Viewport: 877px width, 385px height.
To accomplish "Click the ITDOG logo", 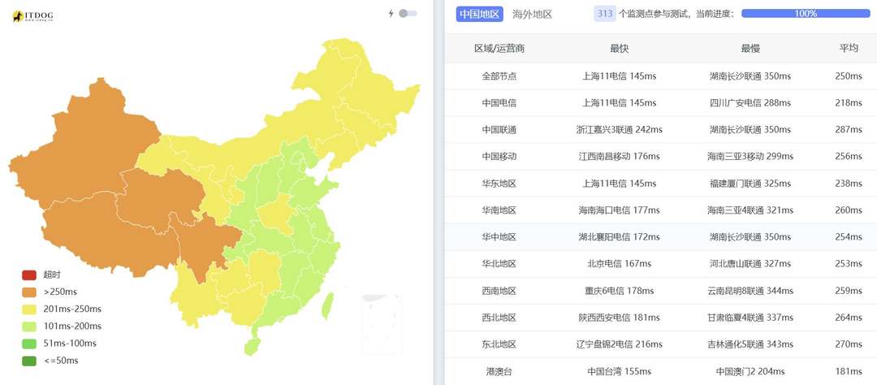I will coord(33,17).
